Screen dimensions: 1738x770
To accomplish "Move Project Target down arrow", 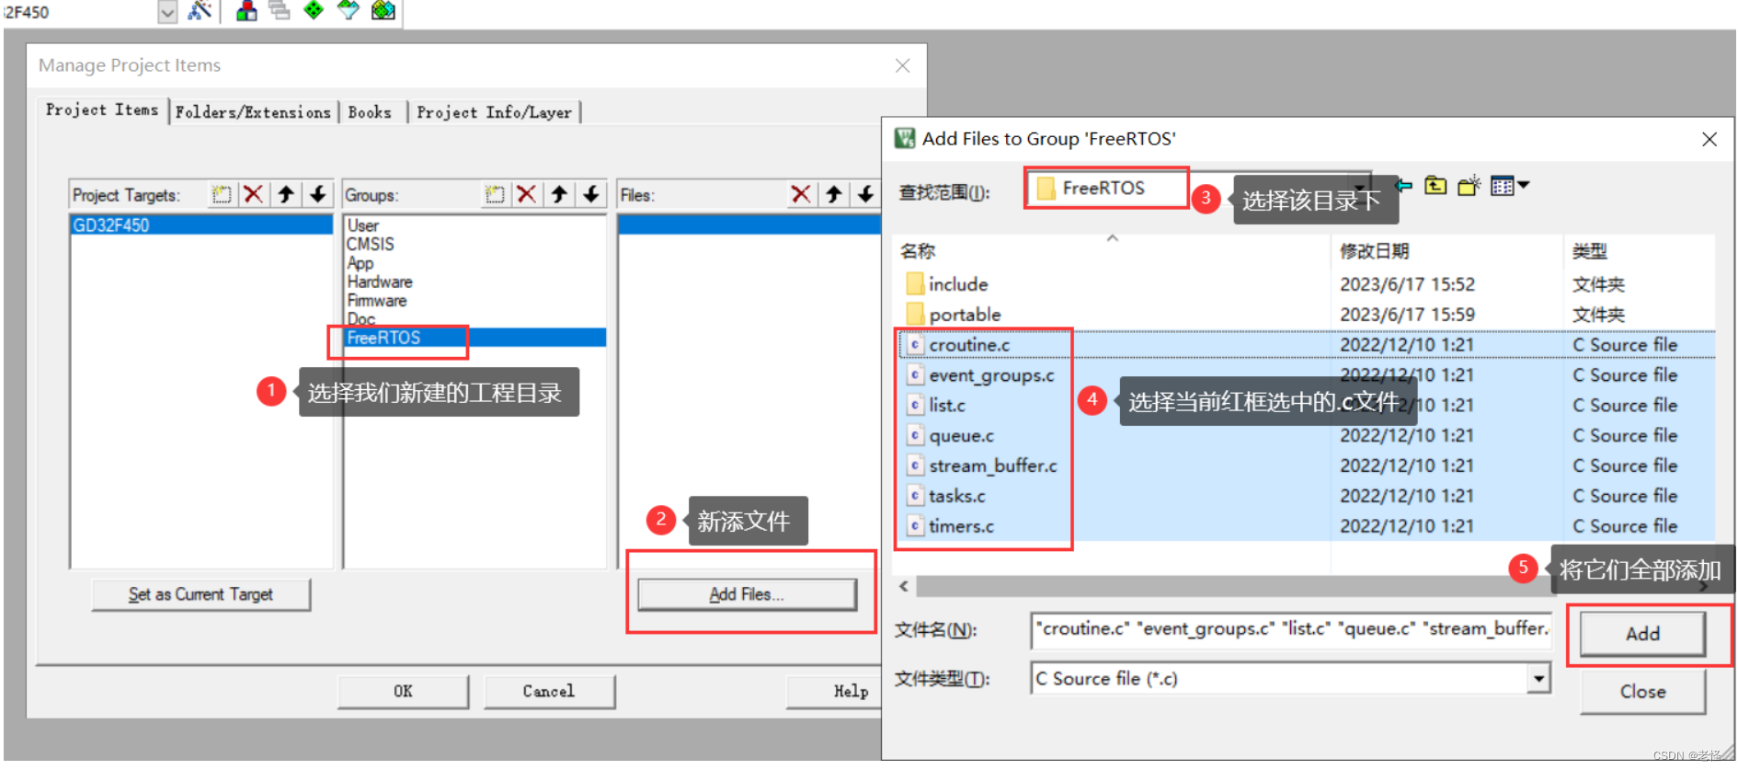I will coord(318,194).
